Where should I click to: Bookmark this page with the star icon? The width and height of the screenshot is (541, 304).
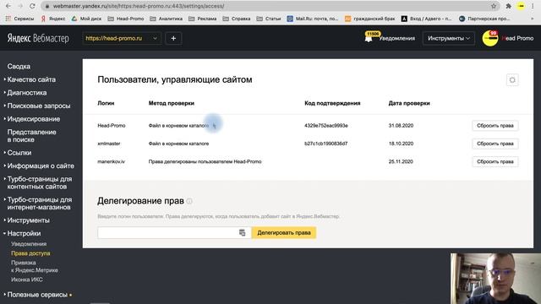[x=494, y=6]
